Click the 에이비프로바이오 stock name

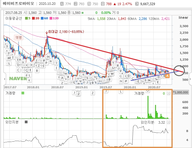click(x=18, y=4)
